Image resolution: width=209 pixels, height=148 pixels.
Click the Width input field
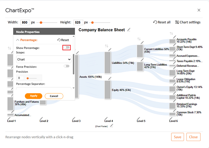[x=25, y=22]
